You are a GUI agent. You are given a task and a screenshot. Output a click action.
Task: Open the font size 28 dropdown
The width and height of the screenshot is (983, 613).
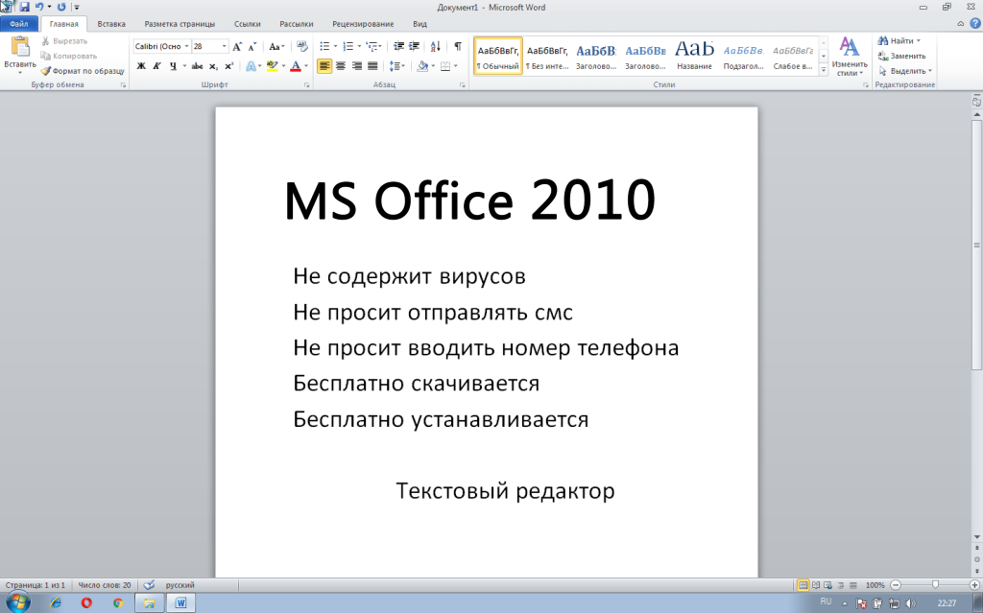coord(224,46)
